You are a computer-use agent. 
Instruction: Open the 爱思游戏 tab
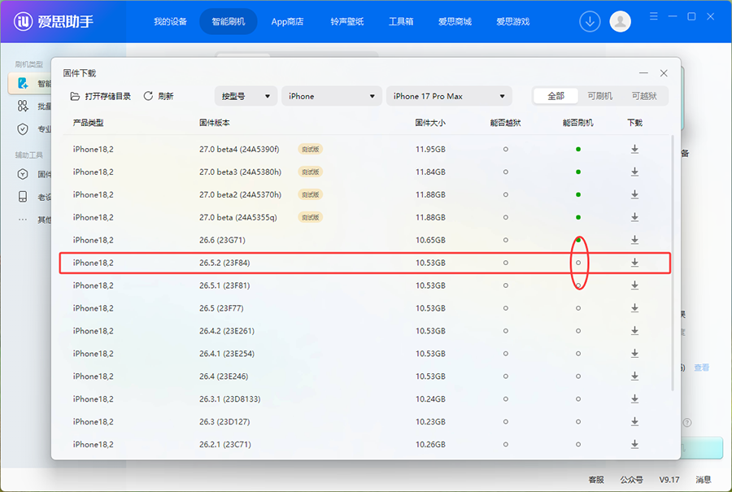512,21
